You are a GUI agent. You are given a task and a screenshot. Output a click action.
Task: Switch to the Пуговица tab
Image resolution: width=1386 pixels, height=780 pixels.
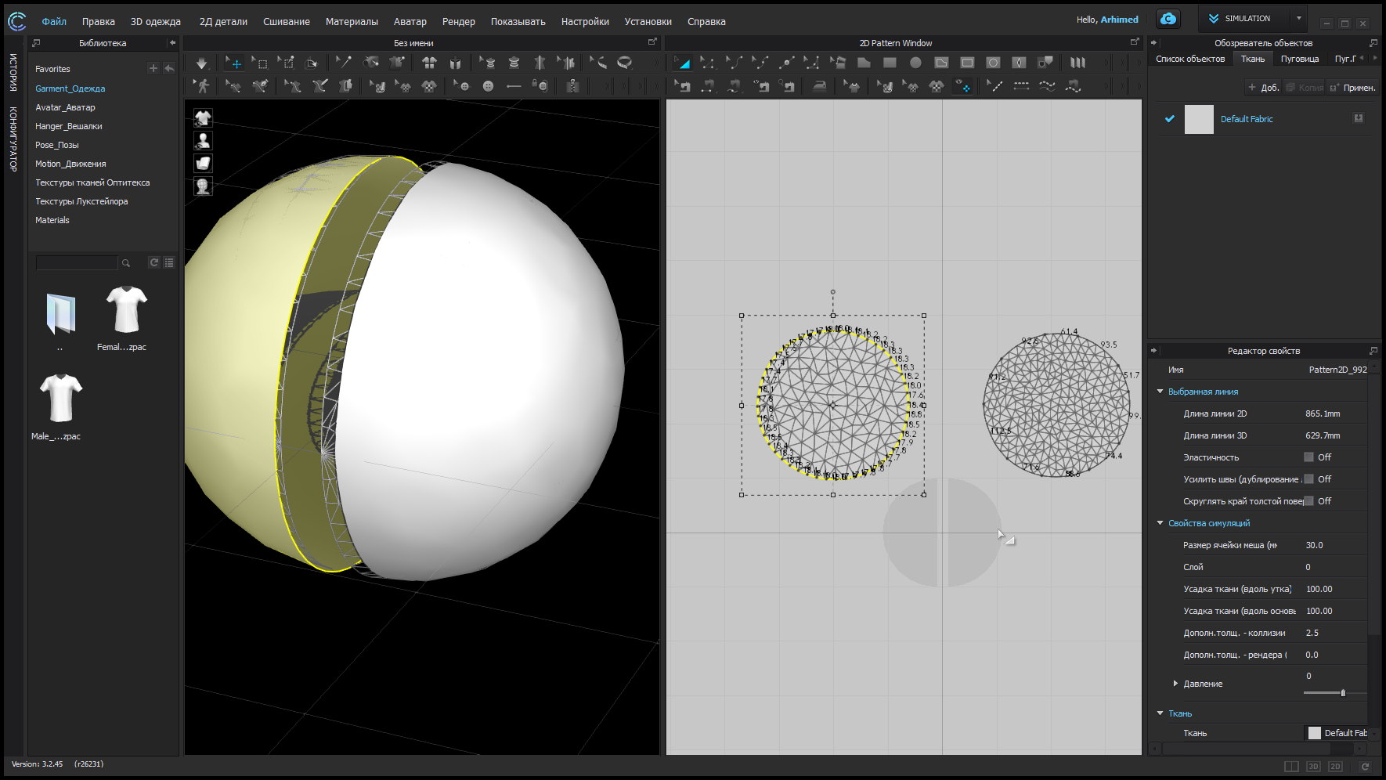click(x=1299, y=59)
